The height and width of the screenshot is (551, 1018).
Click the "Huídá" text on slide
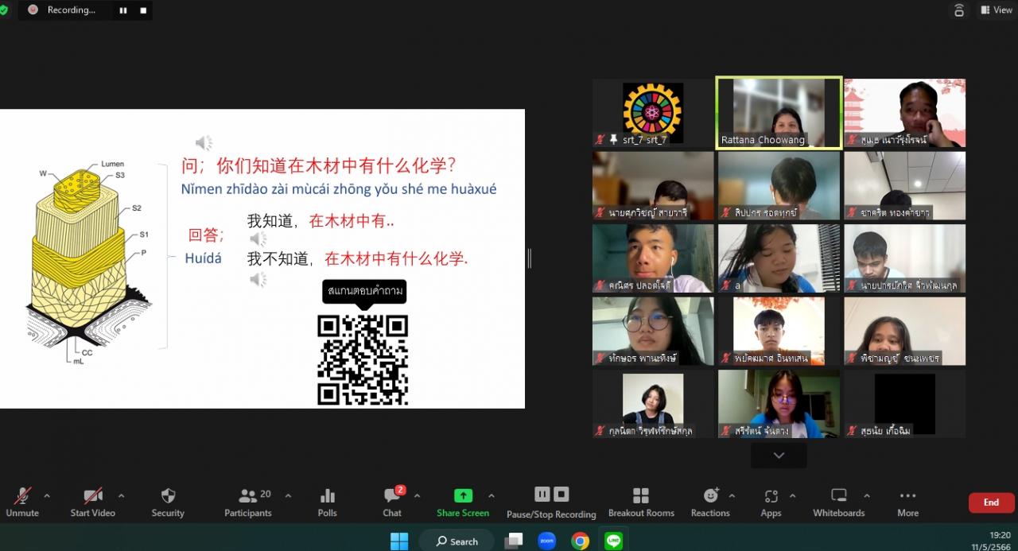204,258
